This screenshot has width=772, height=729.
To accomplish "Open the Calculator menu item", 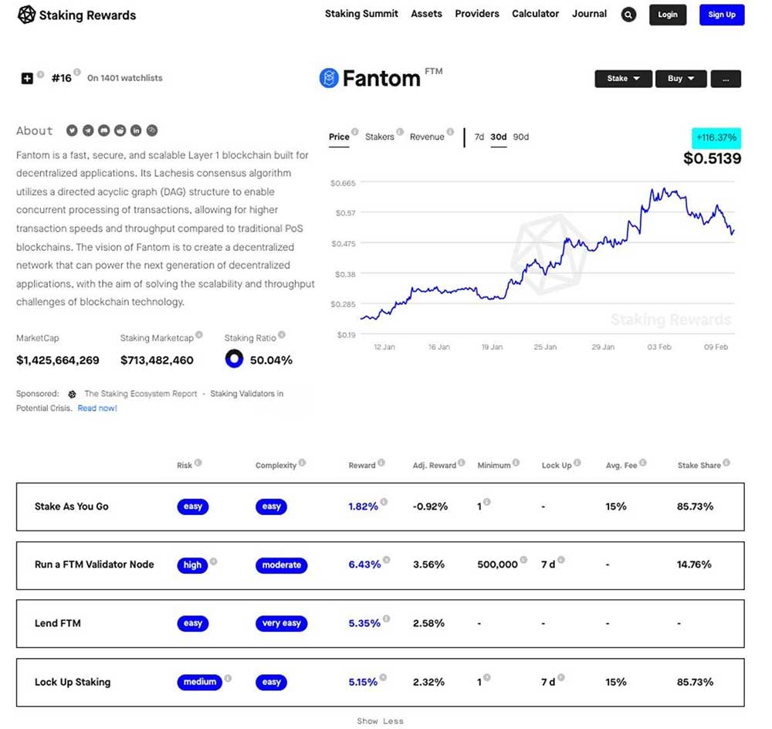I will [535, 14].
